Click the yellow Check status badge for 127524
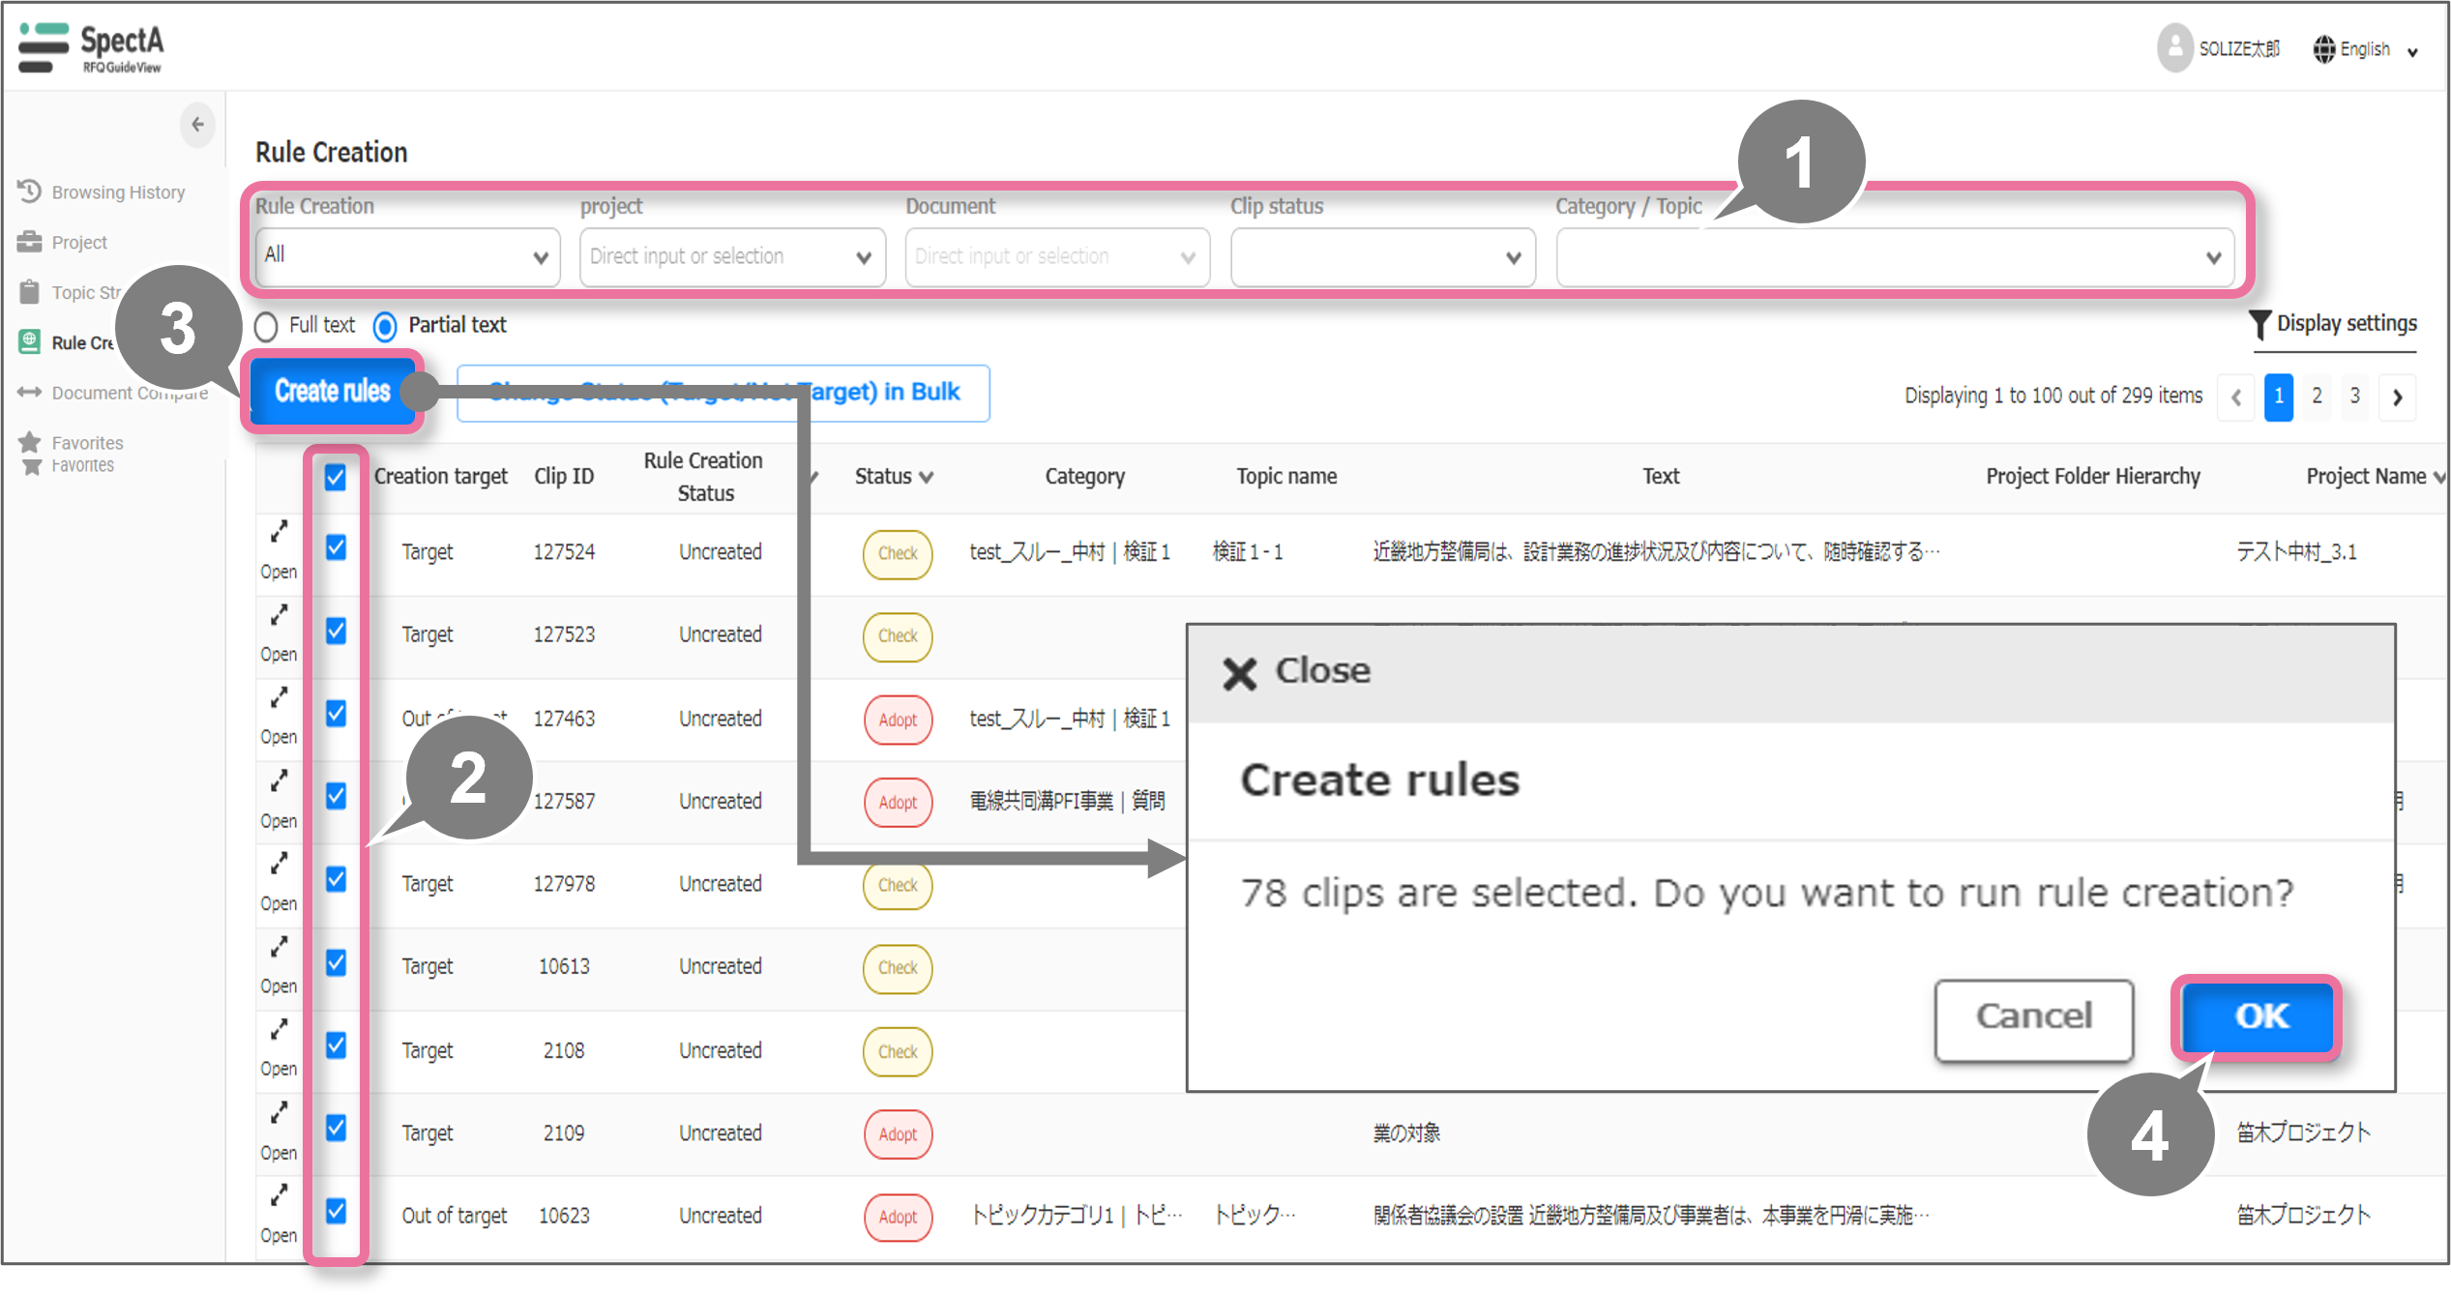 coord(898,553)
